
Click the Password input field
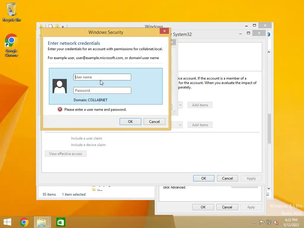point(102,90)
